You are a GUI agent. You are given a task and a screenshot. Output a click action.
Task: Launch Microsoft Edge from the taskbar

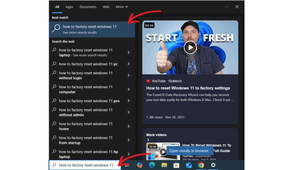tap(152, 165)
